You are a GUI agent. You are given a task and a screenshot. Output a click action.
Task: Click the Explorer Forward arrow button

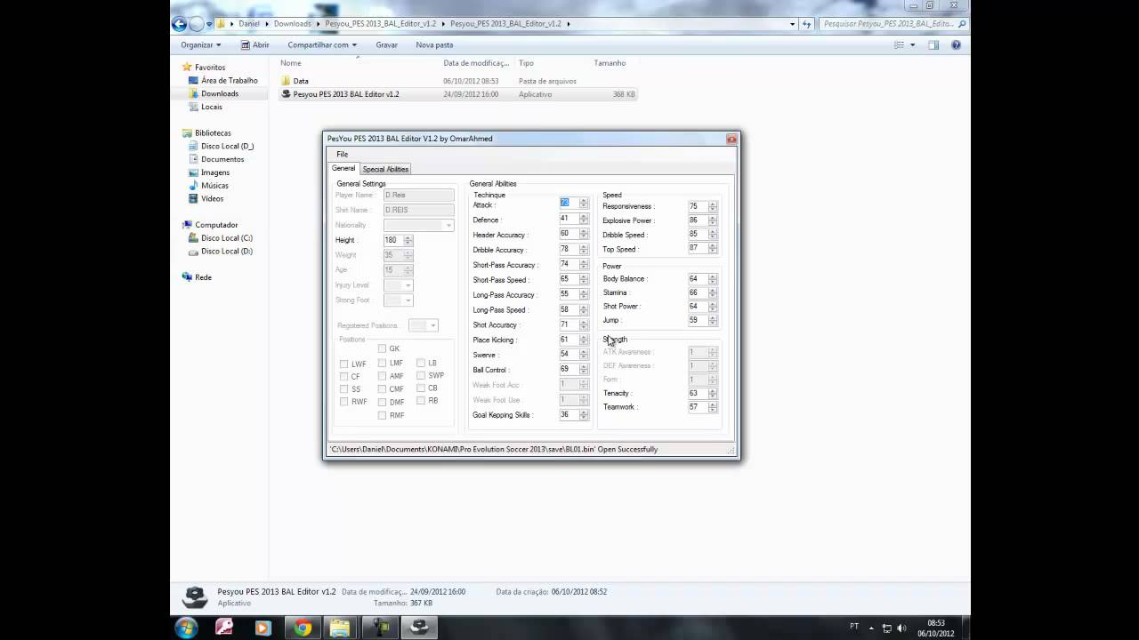197,24
